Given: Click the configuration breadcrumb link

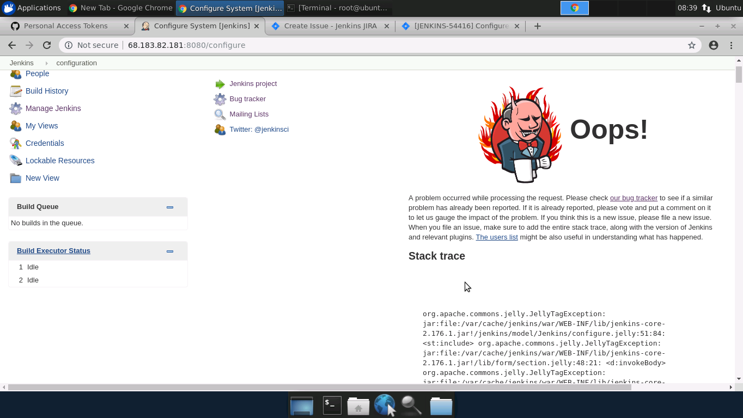Looking at the screenshot, I should 76,63.
